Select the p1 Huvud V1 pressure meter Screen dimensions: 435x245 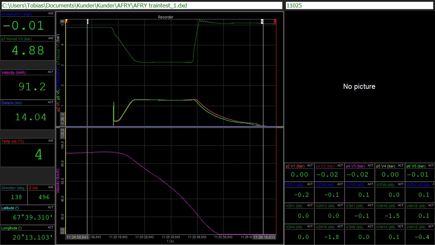[28, 23]
